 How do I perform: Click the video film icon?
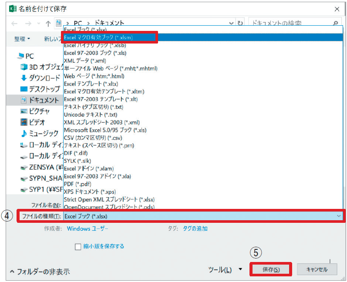(x=24, y=122)
